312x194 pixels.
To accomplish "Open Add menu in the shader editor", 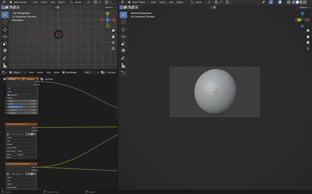I will (49, 72).
